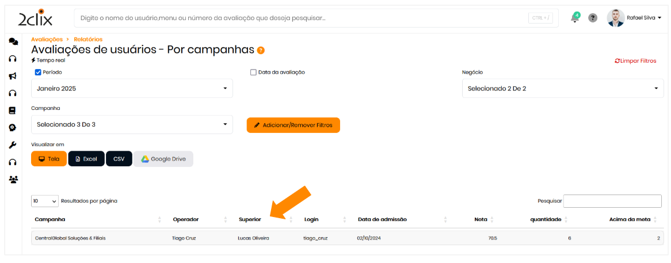Open the Campanha selection dropdown
The image size is (671, 263).
click(132, 124)
